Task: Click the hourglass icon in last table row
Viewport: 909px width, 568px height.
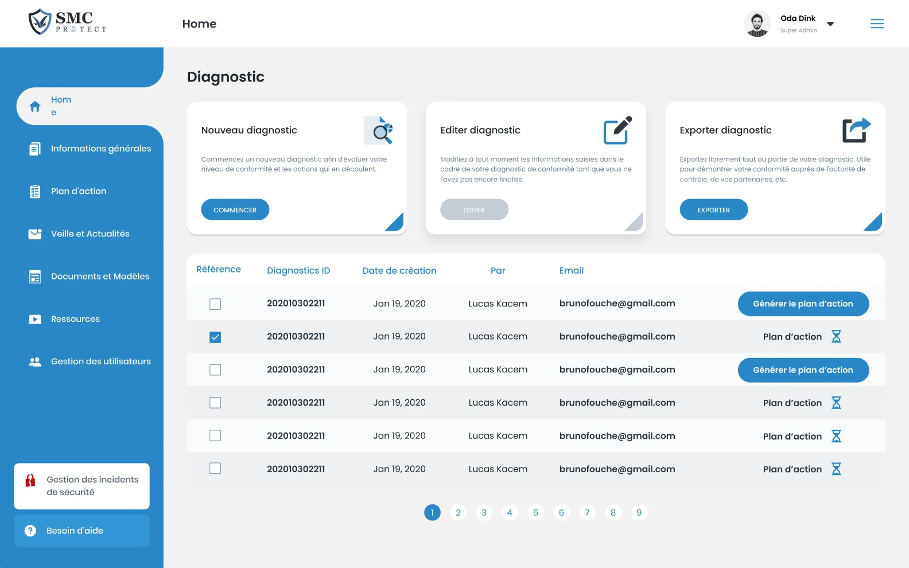Action: click(836, 469)
